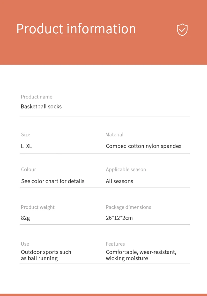
Task: Click the "Basketball socks" text
Action: (41, 107)
